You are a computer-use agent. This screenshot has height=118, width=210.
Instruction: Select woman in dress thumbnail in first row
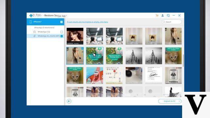pyautogui.click(x=173, y=36)
